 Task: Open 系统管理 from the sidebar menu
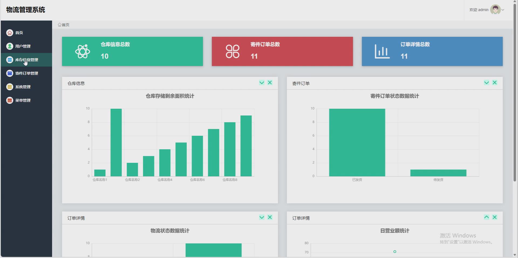tap(23, 87)
